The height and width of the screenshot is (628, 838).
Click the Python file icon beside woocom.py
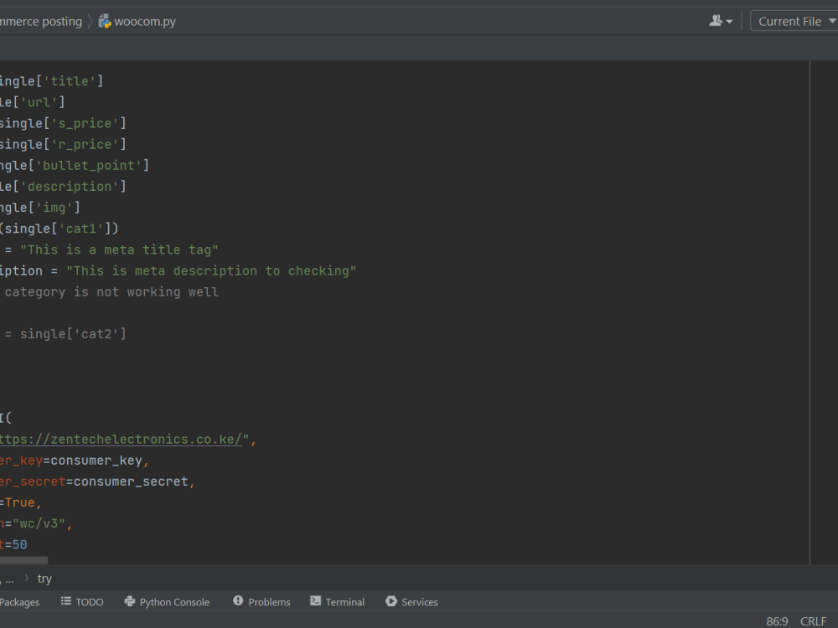tap(105, 22)
